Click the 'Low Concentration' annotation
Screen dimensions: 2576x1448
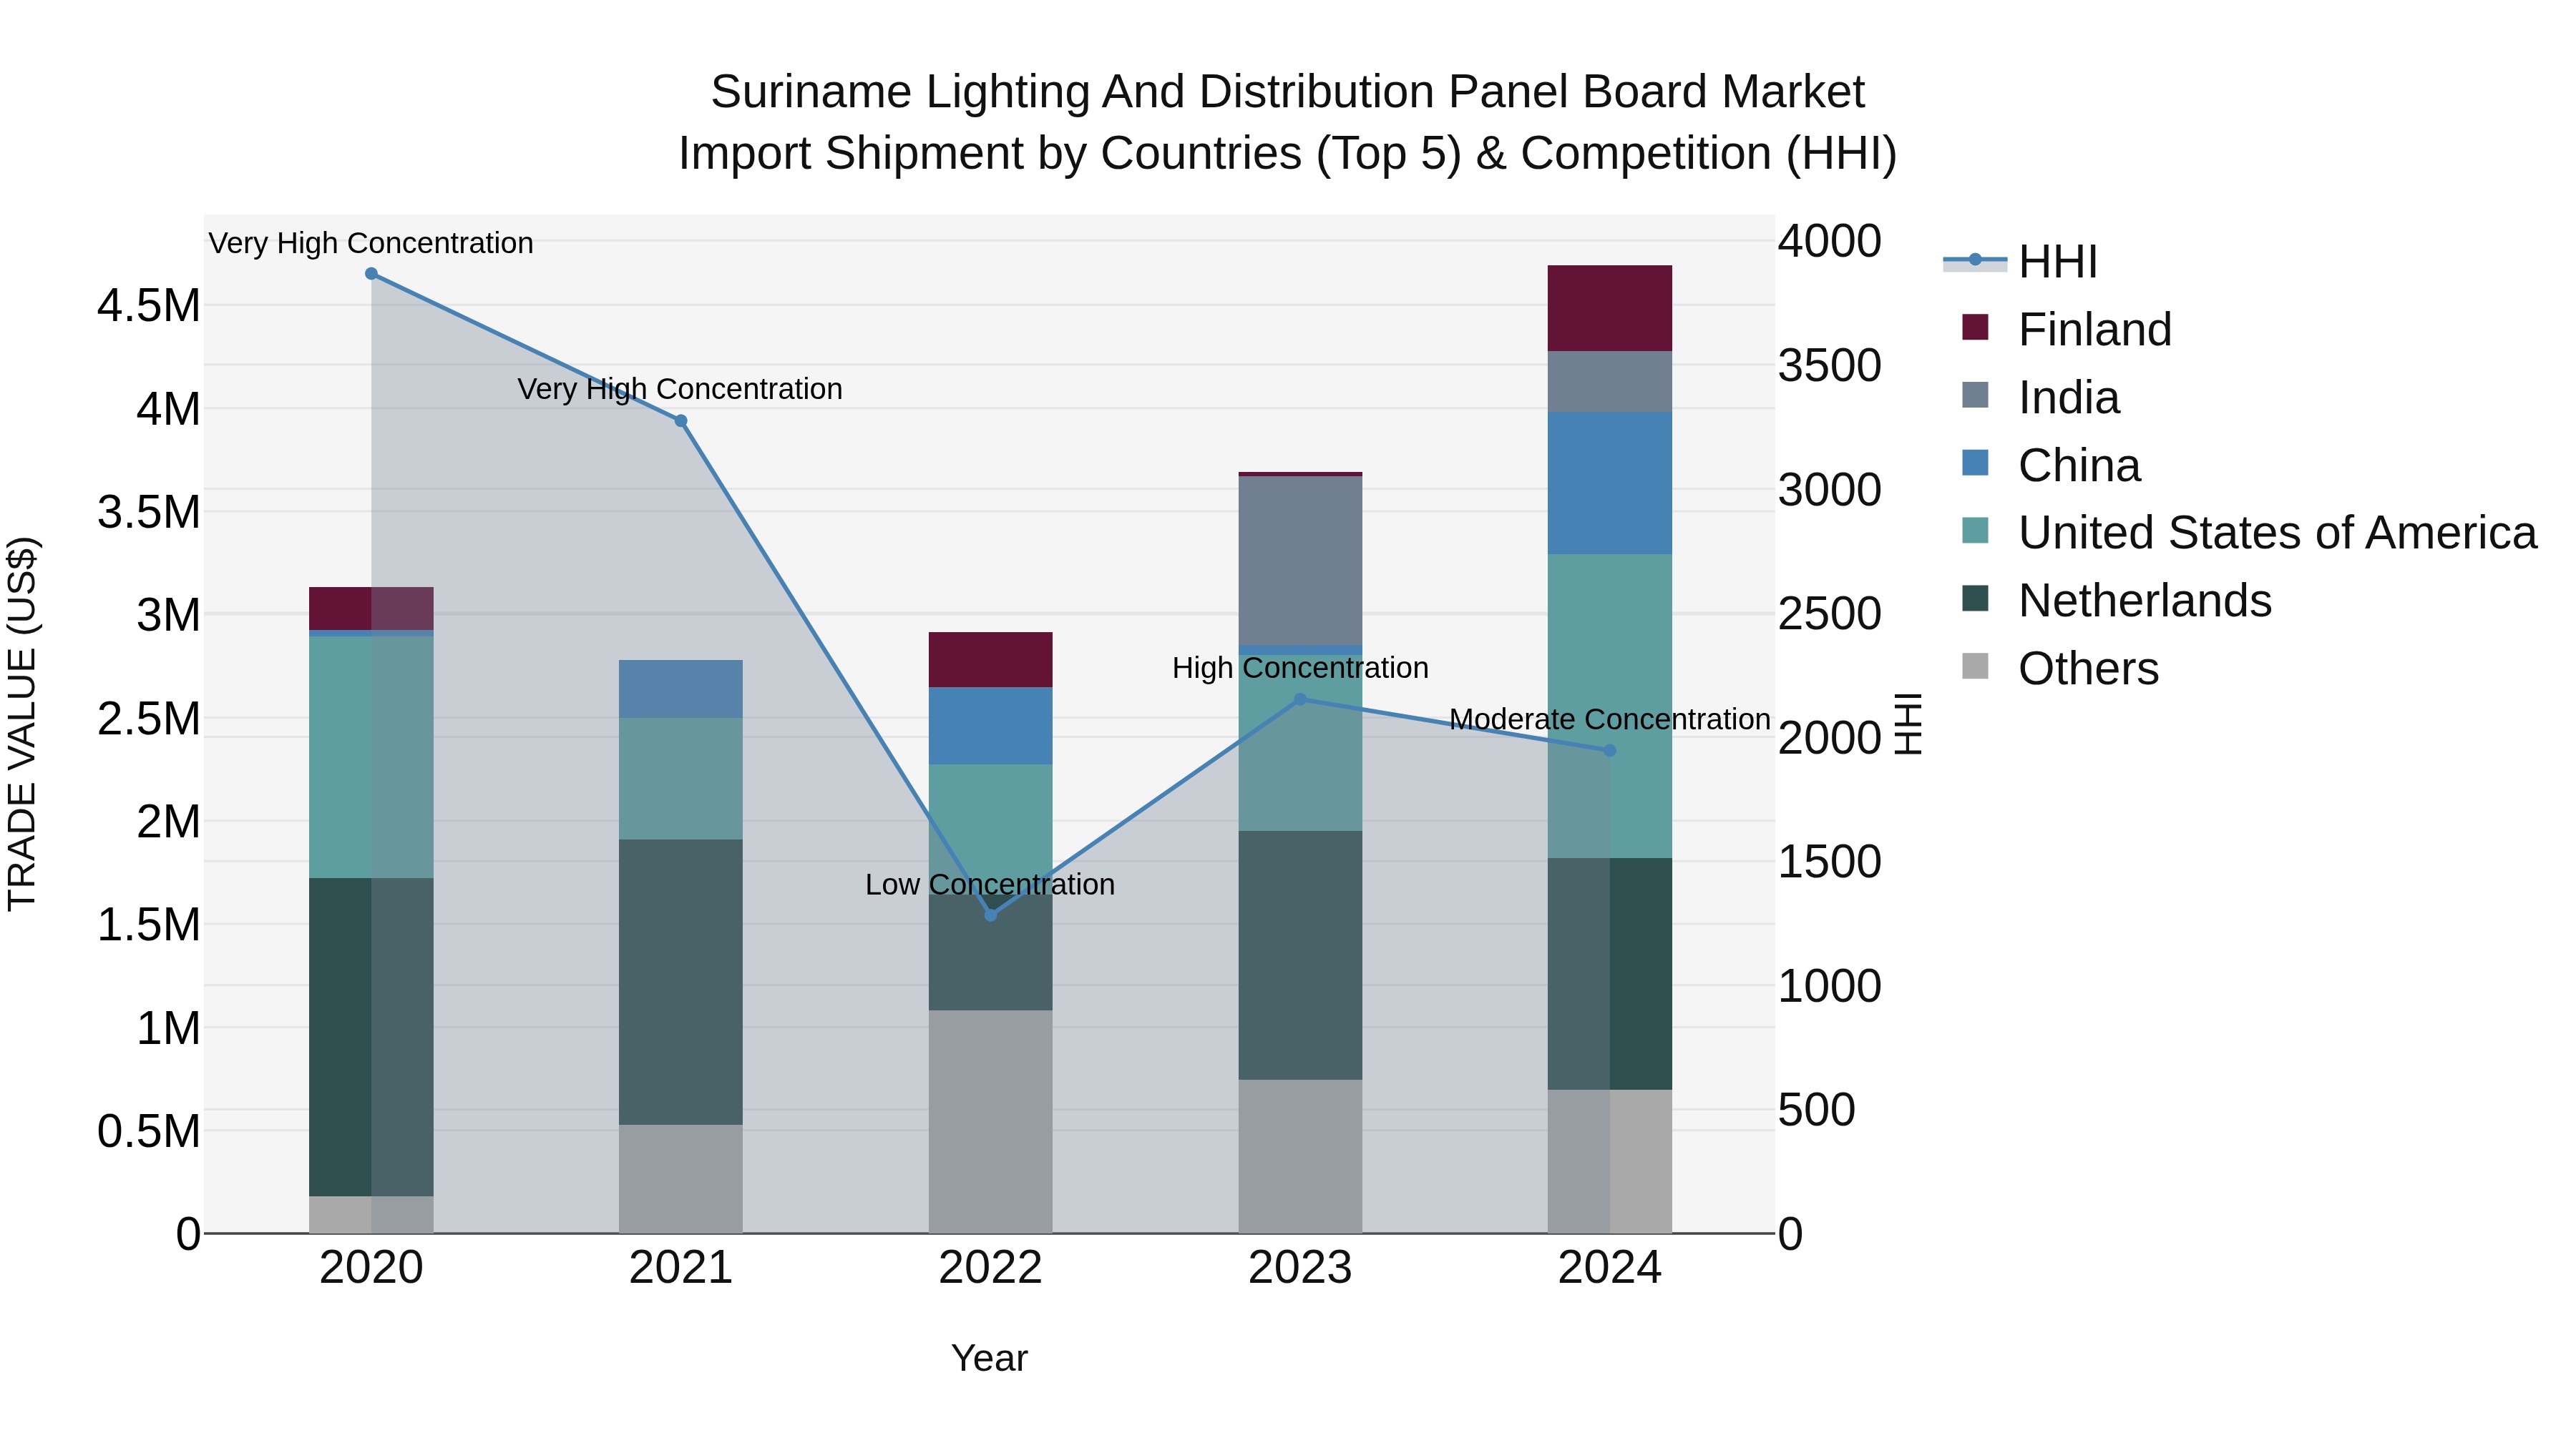990,885
